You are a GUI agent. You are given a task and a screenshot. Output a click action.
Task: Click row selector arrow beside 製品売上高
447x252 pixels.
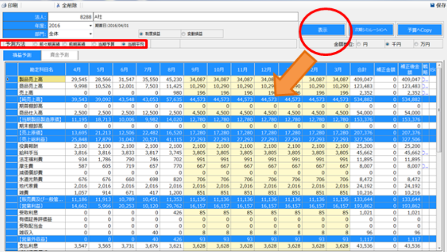[7, 79]
